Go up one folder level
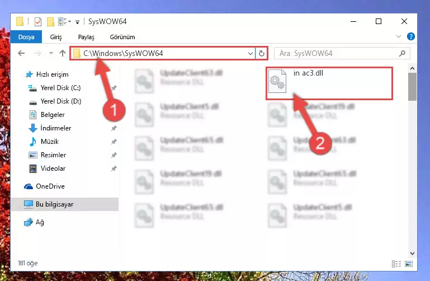The height and width of the screenshot is (281, 430). click(x=63, y=53)
